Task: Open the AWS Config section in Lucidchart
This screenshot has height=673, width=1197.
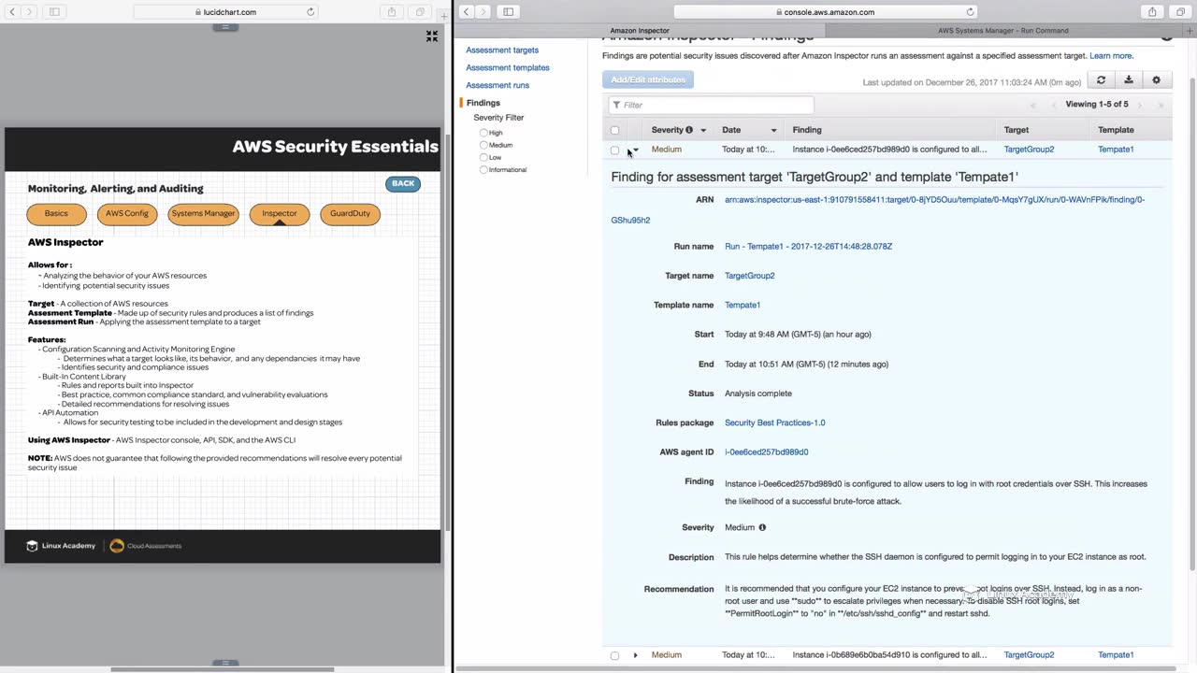Action: click(x=127, y=213)
